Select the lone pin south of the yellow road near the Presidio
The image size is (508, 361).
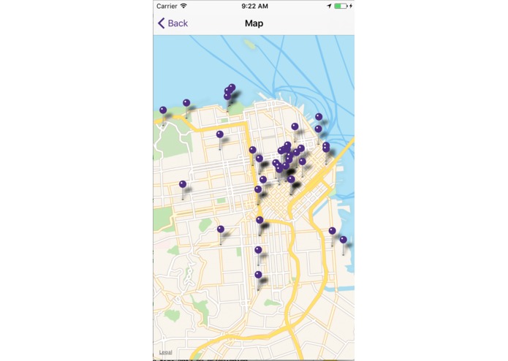click(x=220, y=134)
